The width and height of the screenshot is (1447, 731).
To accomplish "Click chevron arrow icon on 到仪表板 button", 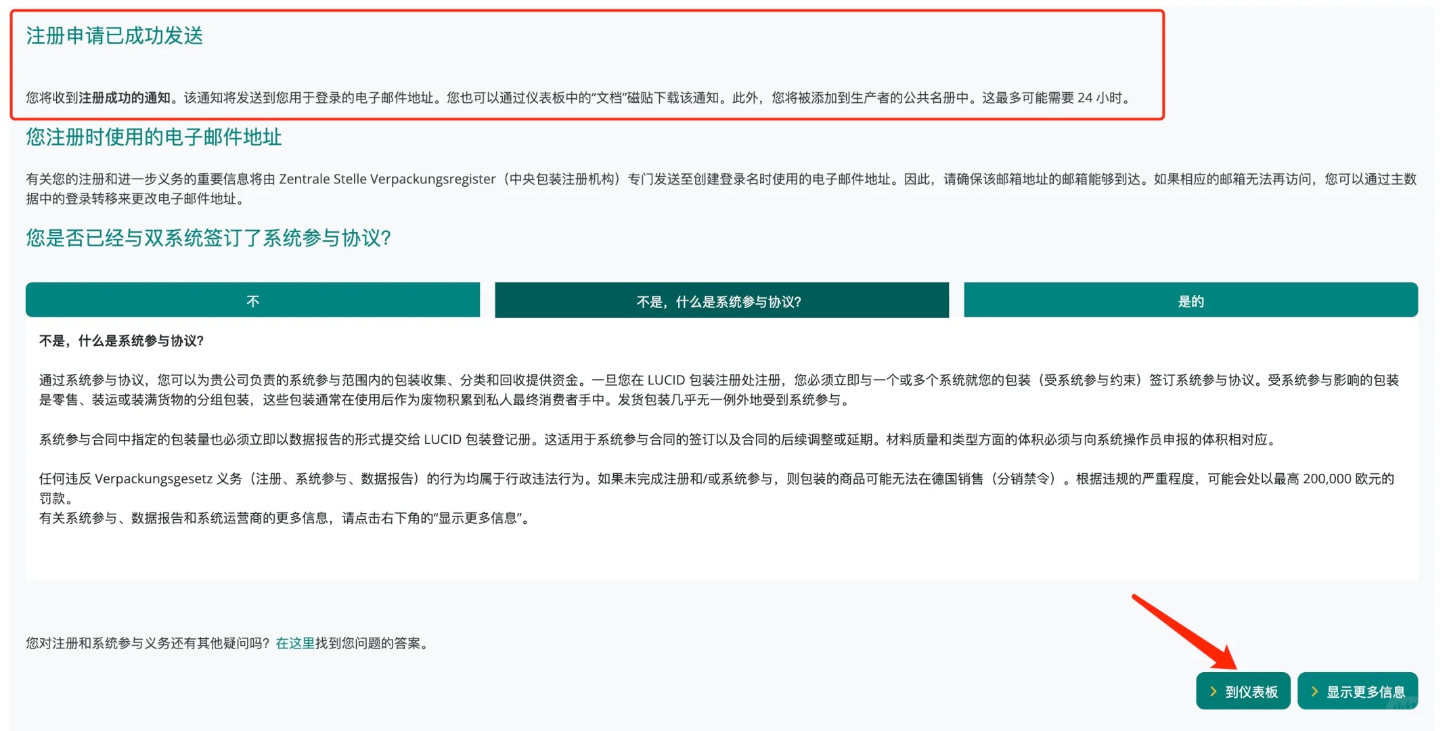I will (x=1213, y=691).
